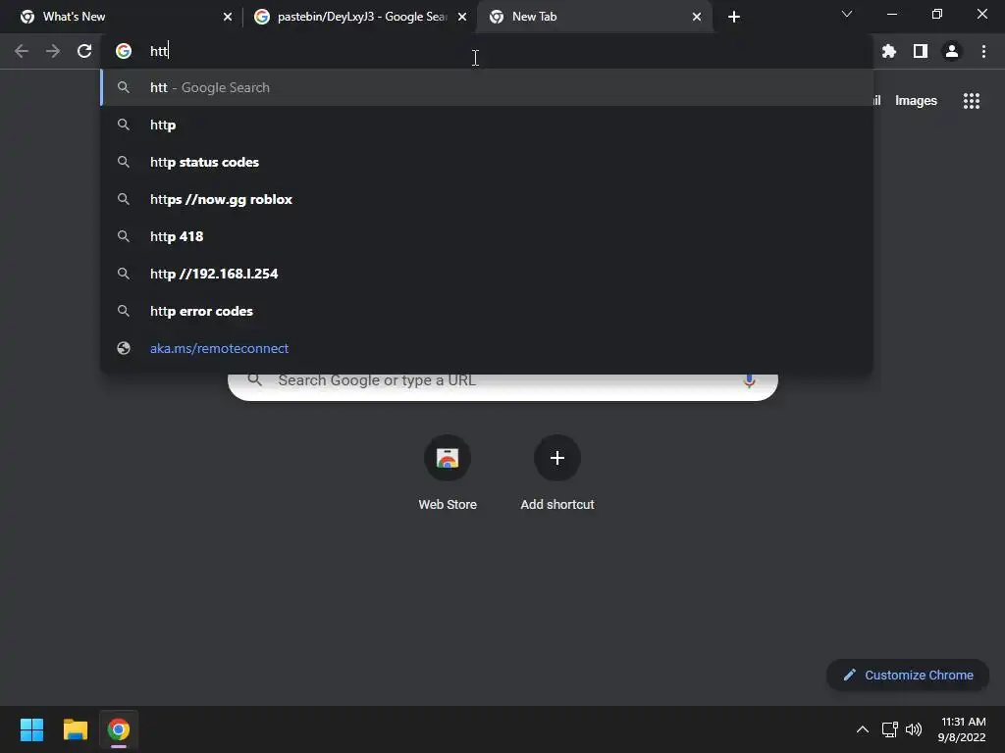Open the profile avatar menu

[952, 51]
